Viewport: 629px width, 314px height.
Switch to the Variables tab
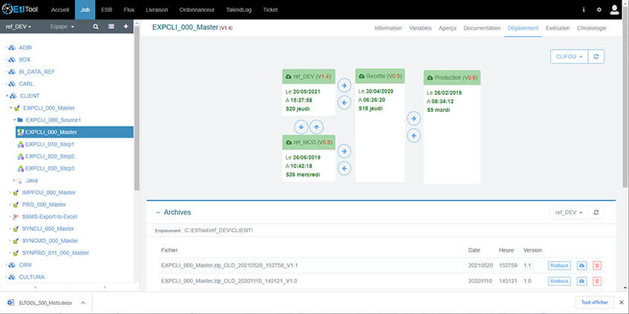[420, 28]
